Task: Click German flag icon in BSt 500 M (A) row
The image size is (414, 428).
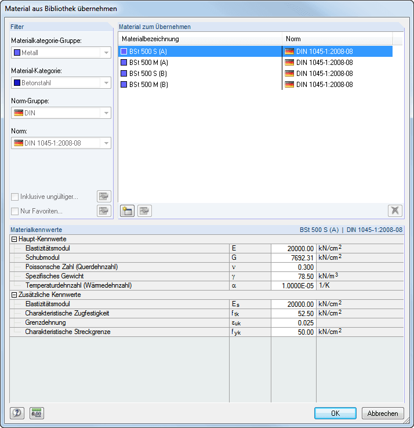Action: pyautogui.click(x=289, y=63)
